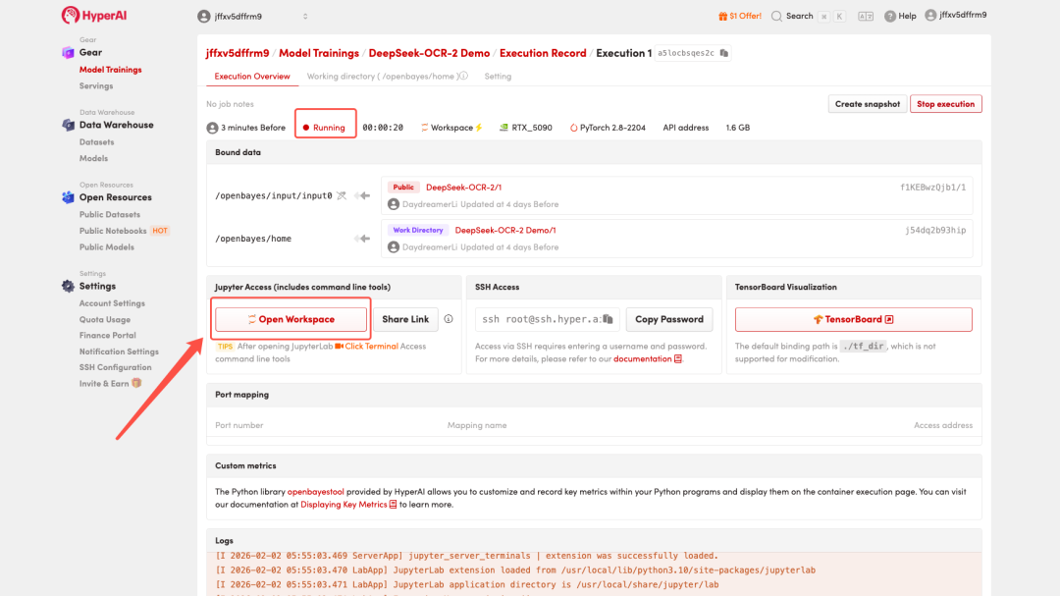Open the Search icon in header
The height and width of the screenshot is (596, 1060).
click(x=777, y=16)
